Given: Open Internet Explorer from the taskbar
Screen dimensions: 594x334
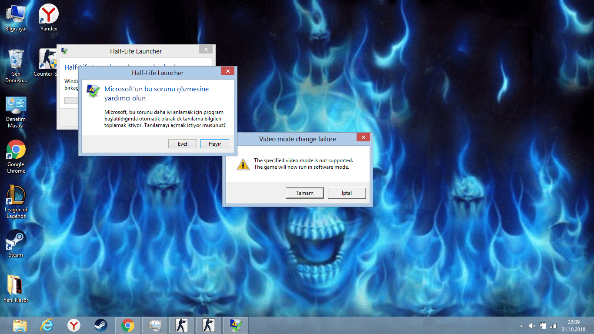Looking at the screenshot, I should pyautogui.click(x=47, y=325).
